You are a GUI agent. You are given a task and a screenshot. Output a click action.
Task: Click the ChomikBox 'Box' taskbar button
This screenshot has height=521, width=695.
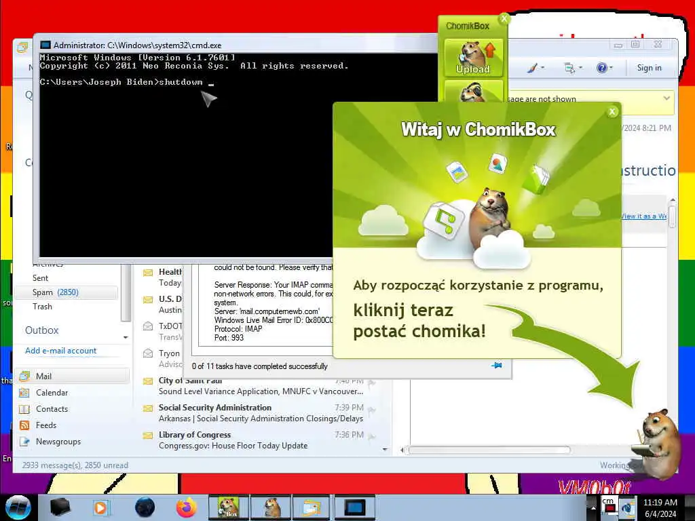click(229, 507)
